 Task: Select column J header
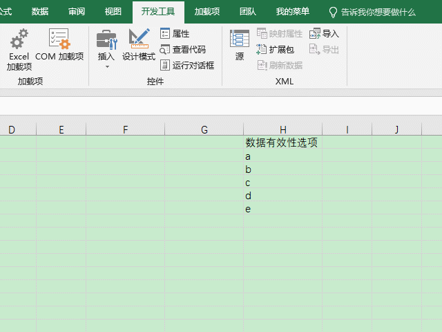tap(397, 129)
